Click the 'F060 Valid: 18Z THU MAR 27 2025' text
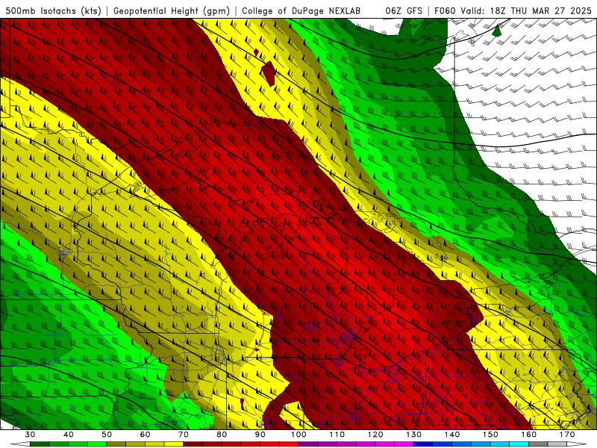 pos(513,10)
